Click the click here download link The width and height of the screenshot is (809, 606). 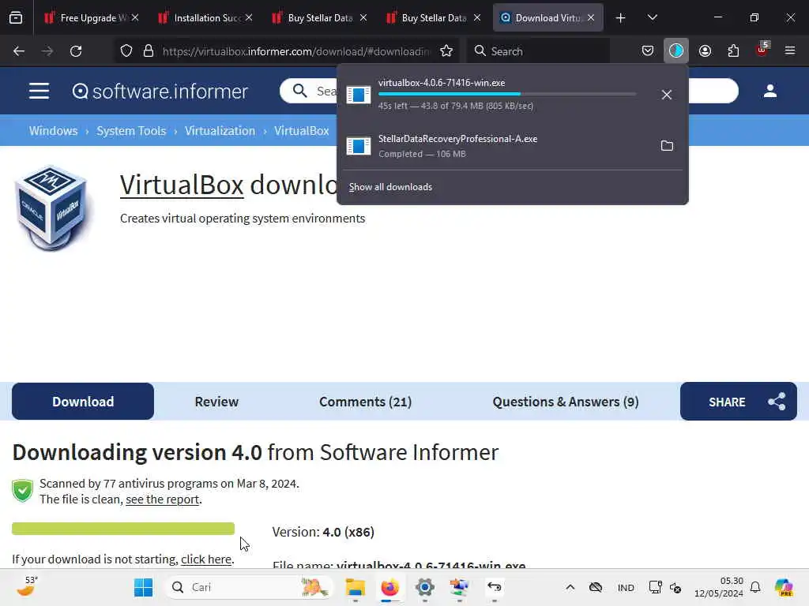point(206,559)
